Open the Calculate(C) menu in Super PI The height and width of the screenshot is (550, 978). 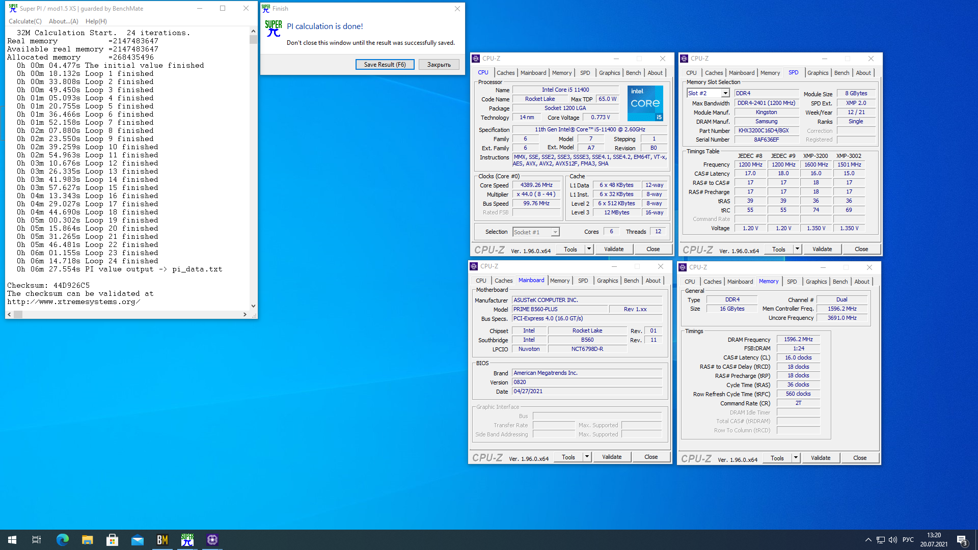click(25, 21)
